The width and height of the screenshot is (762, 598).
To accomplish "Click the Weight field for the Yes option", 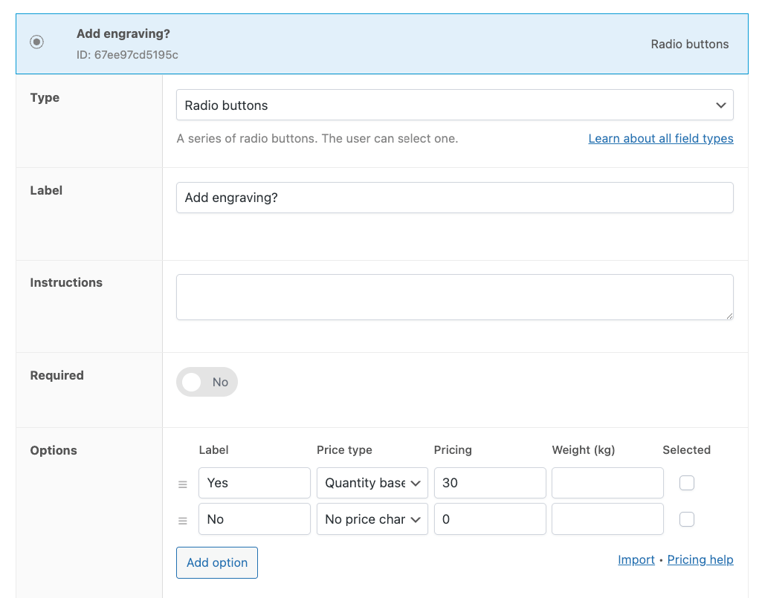I will click(608, 483).
